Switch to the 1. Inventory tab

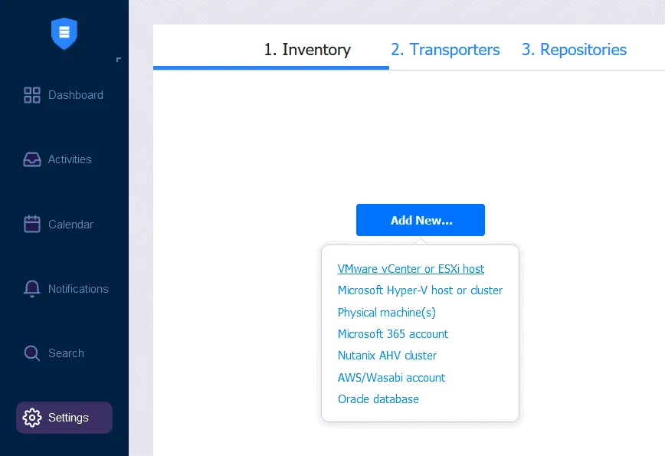point(307,50)
